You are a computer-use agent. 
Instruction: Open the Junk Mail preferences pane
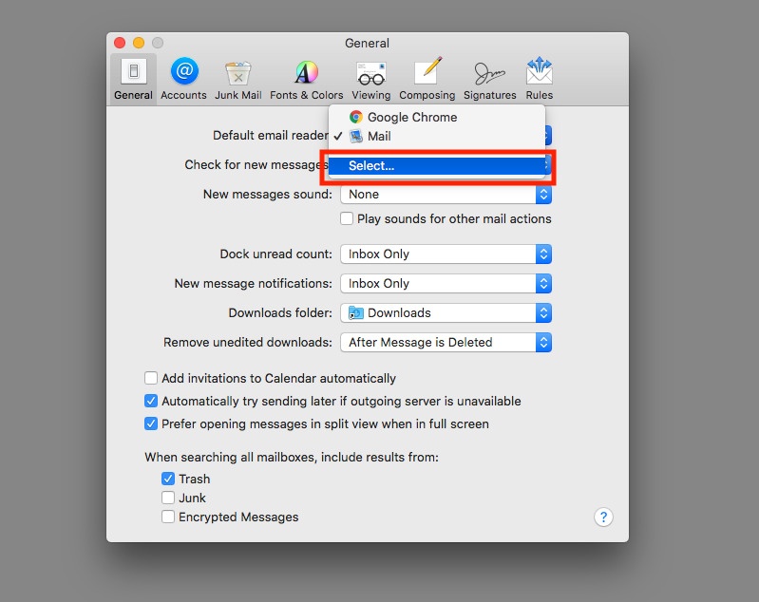(238, 80)
